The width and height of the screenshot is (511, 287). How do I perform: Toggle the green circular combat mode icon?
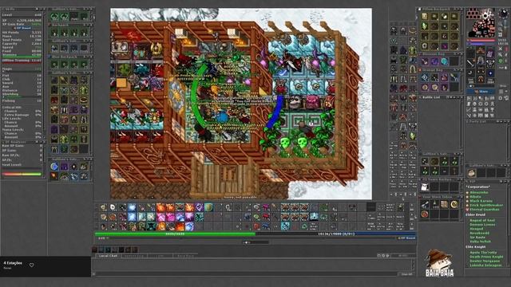(501, 61)
